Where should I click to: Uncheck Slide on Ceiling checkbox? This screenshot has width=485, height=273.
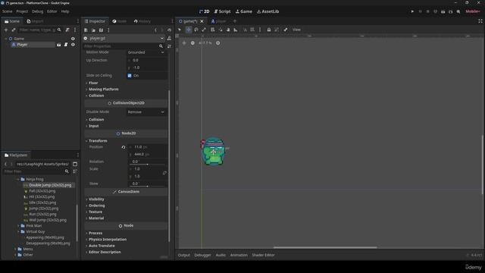coord(130,76)
